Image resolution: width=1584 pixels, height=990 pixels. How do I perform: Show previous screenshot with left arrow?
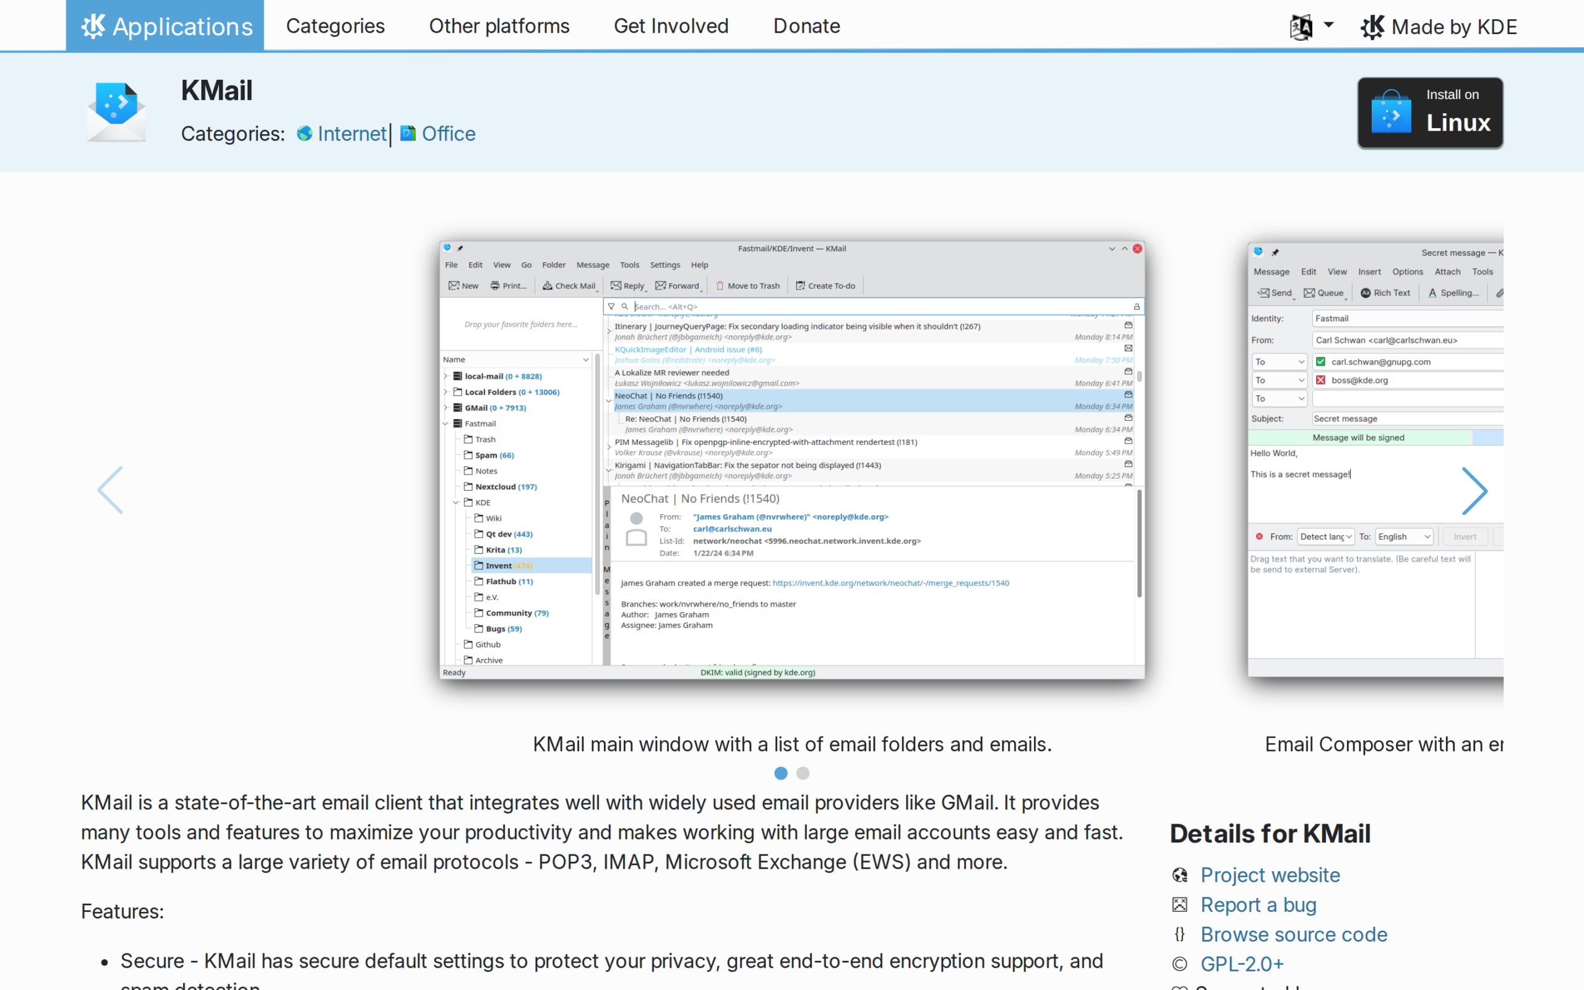pos(110,490)
